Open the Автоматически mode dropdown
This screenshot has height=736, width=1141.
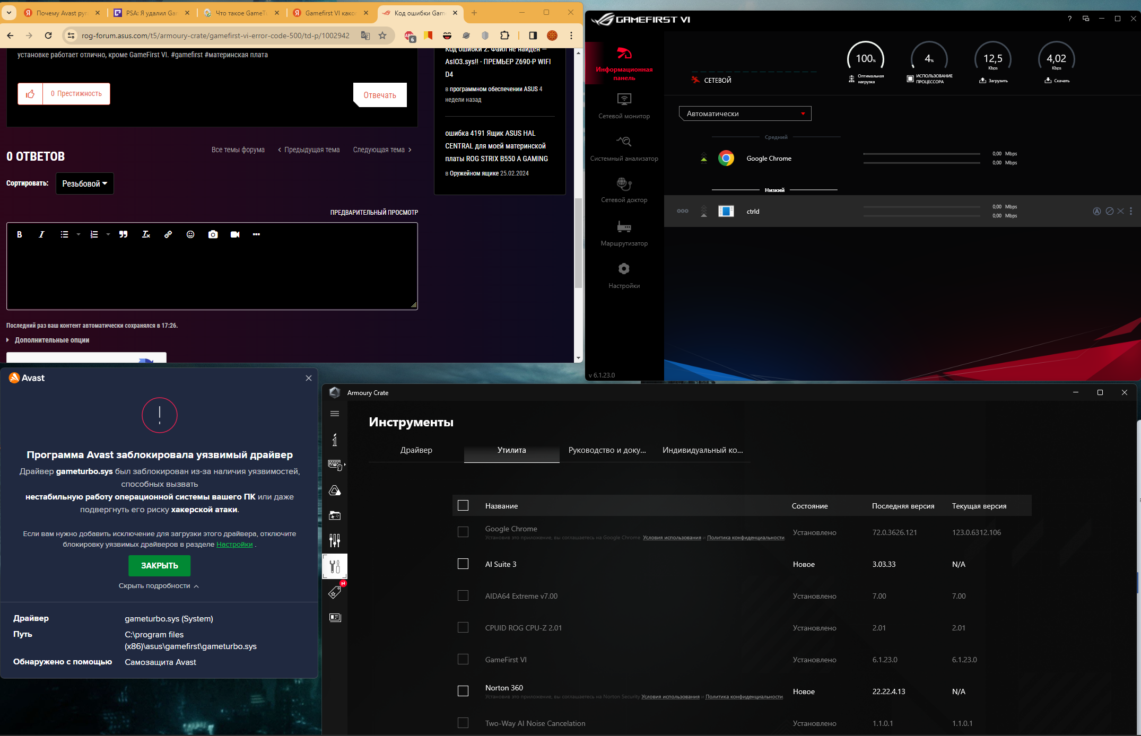[745, 113]
